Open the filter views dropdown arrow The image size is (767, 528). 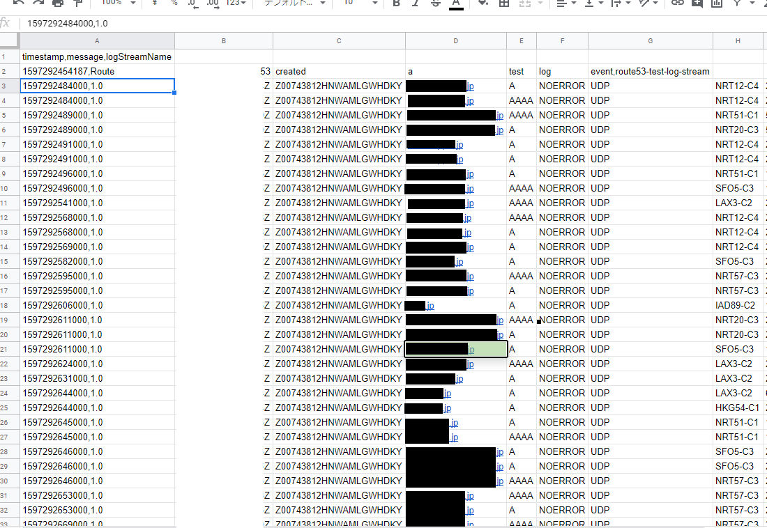click(x=752, y=3)
